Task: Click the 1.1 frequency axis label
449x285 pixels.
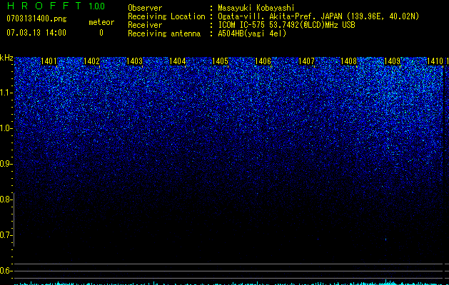Action: point(6,93)
